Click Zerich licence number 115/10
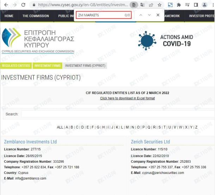215x195 pixels. coord(162,149)
